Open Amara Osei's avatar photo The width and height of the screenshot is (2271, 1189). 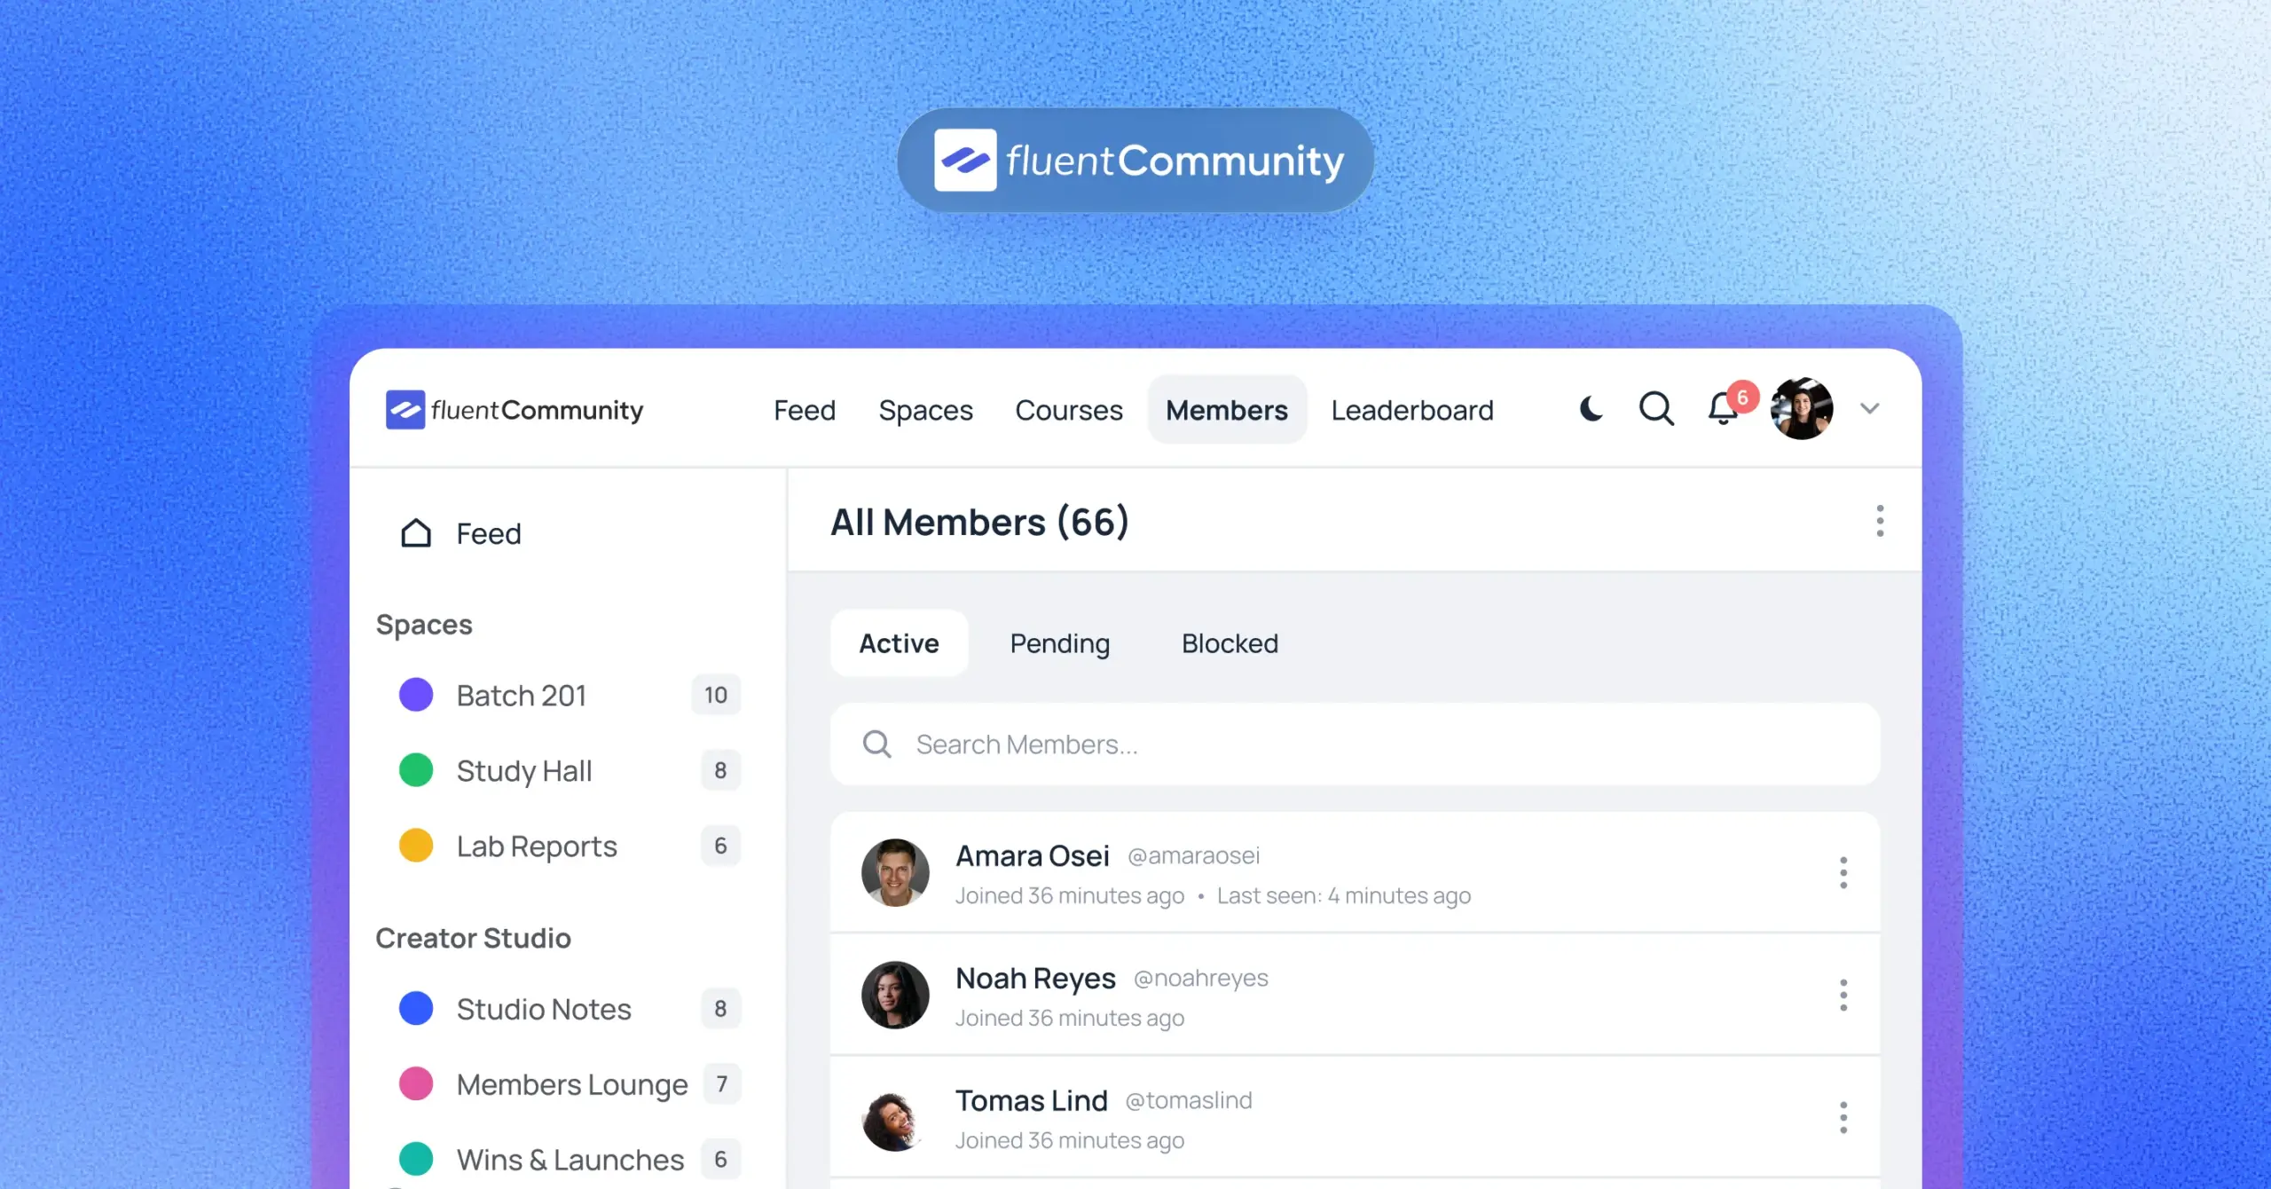click(895, 872)
